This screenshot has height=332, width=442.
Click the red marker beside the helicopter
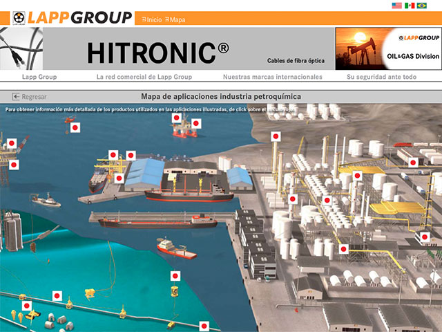click(75, 127)
